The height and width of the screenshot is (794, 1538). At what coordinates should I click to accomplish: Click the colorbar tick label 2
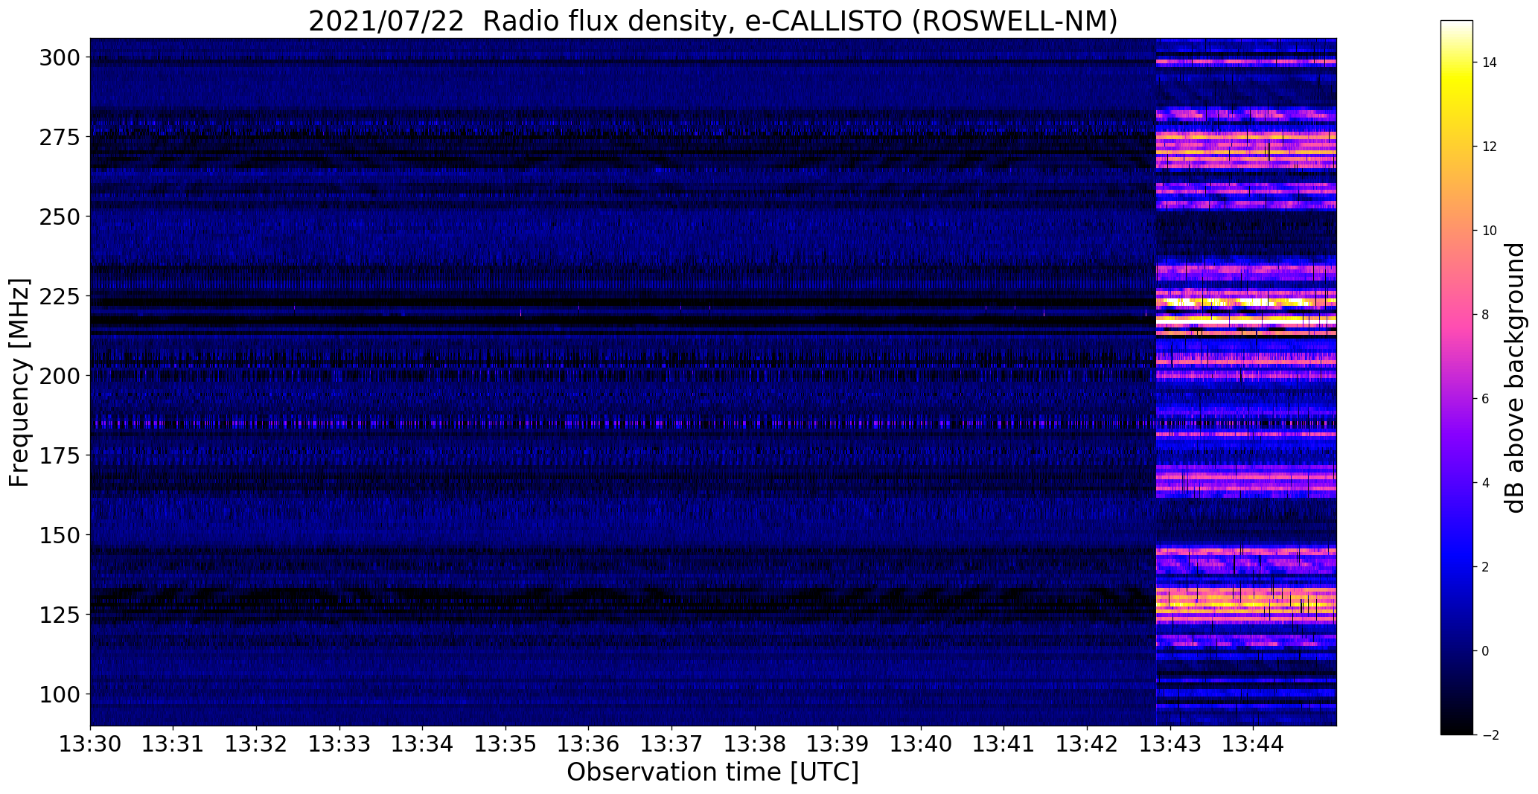click(1485, 567)
